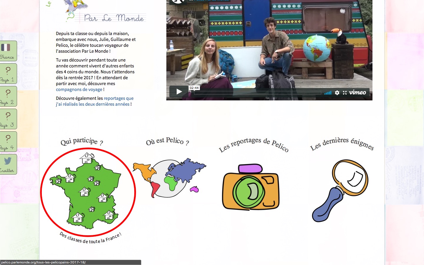The width and height of the screenshot is (424, 265).
Task: Follow the 'reportages que j'ai réalisés' link
Action: point(95,101)
